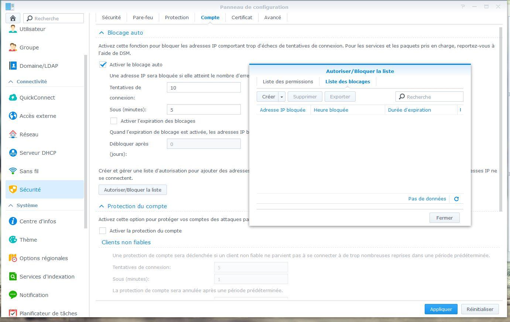This screenshot has height=322, width=510.
Task: Click the Réinitialiser button
Action: (x=480, y=309)
